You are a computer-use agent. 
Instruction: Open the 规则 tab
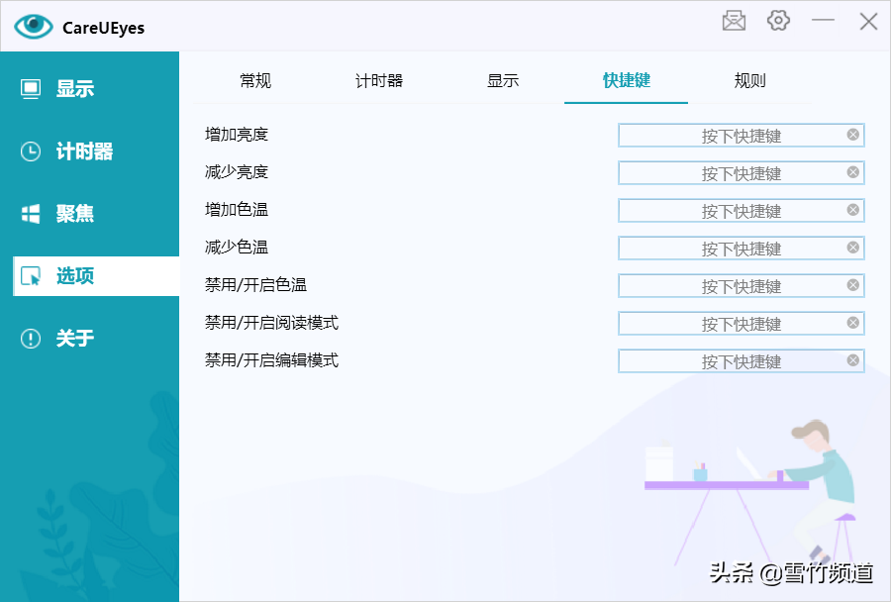coord(749,81)
